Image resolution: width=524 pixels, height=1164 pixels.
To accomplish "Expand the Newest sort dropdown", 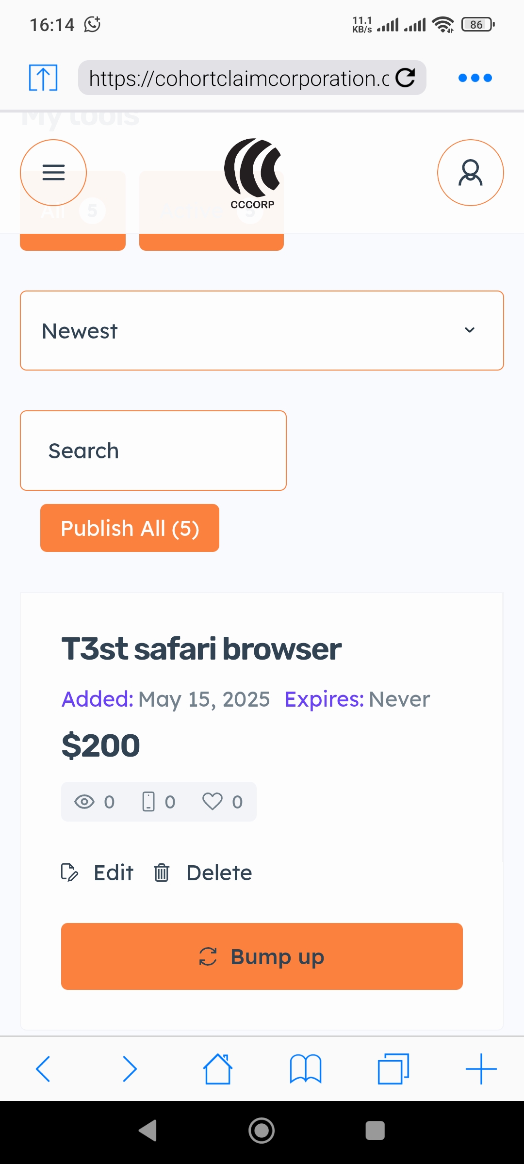I will pyautogui.click(x=262, y=331).
